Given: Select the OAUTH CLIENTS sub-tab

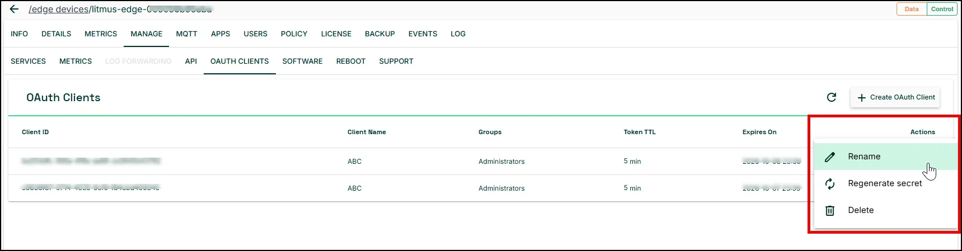Looking at the screenshot, I should (x=240, y=61).
